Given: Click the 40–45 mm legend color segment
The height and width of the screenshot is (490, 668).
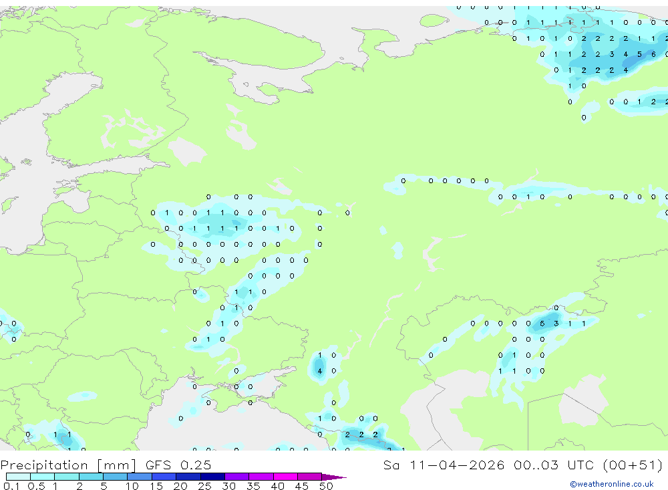Looking at the screenshot, I should pyautogui.click(x=285, y=477).
